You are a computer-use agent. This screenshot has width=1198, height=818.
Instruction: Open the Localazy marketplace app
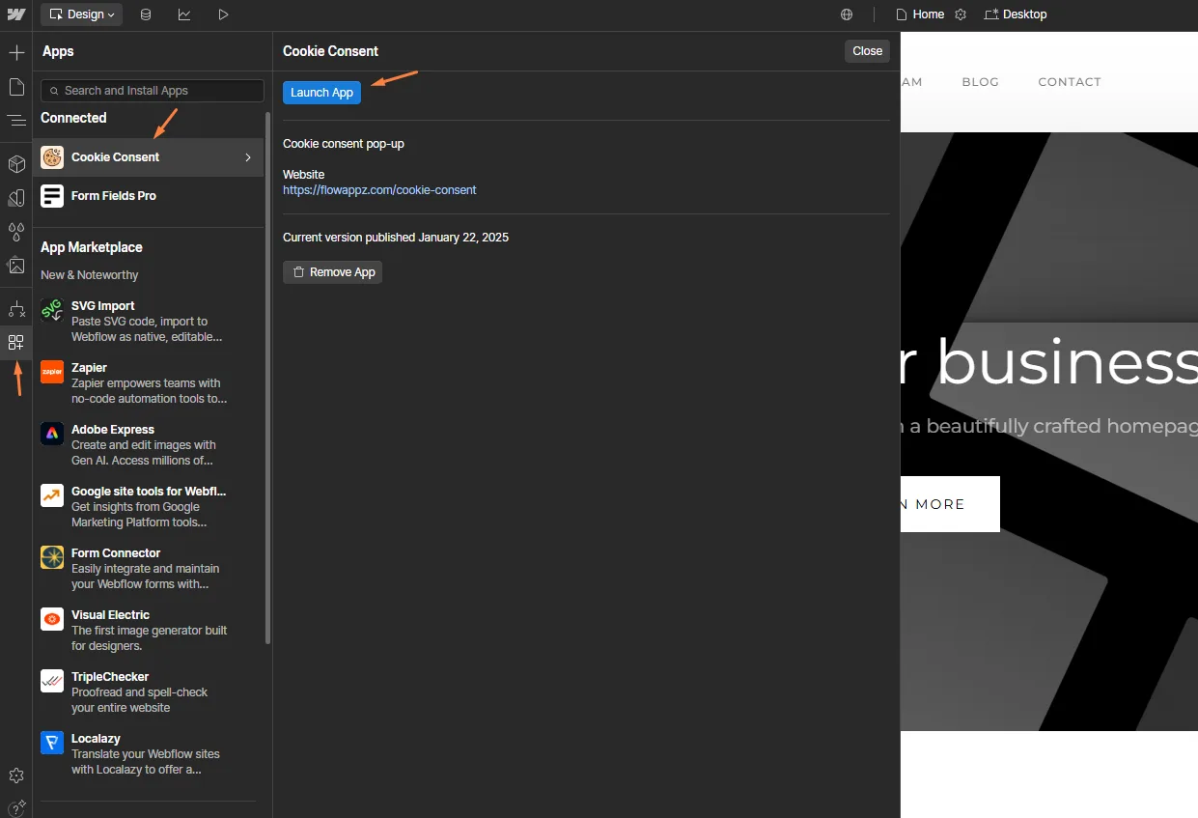[148, 754]
